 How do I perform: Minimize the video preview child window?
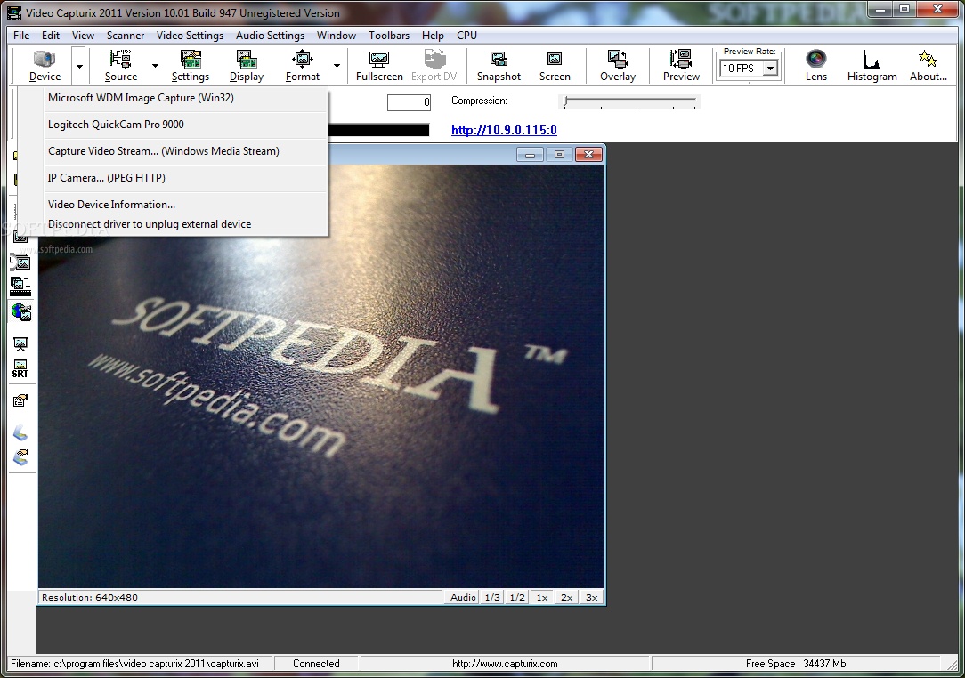tap(530, 155)
